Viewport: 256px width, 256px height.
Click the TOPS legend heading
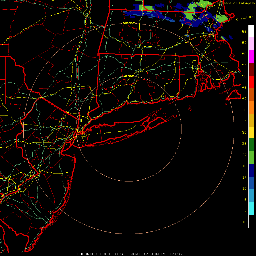click(x=250, y=17)
